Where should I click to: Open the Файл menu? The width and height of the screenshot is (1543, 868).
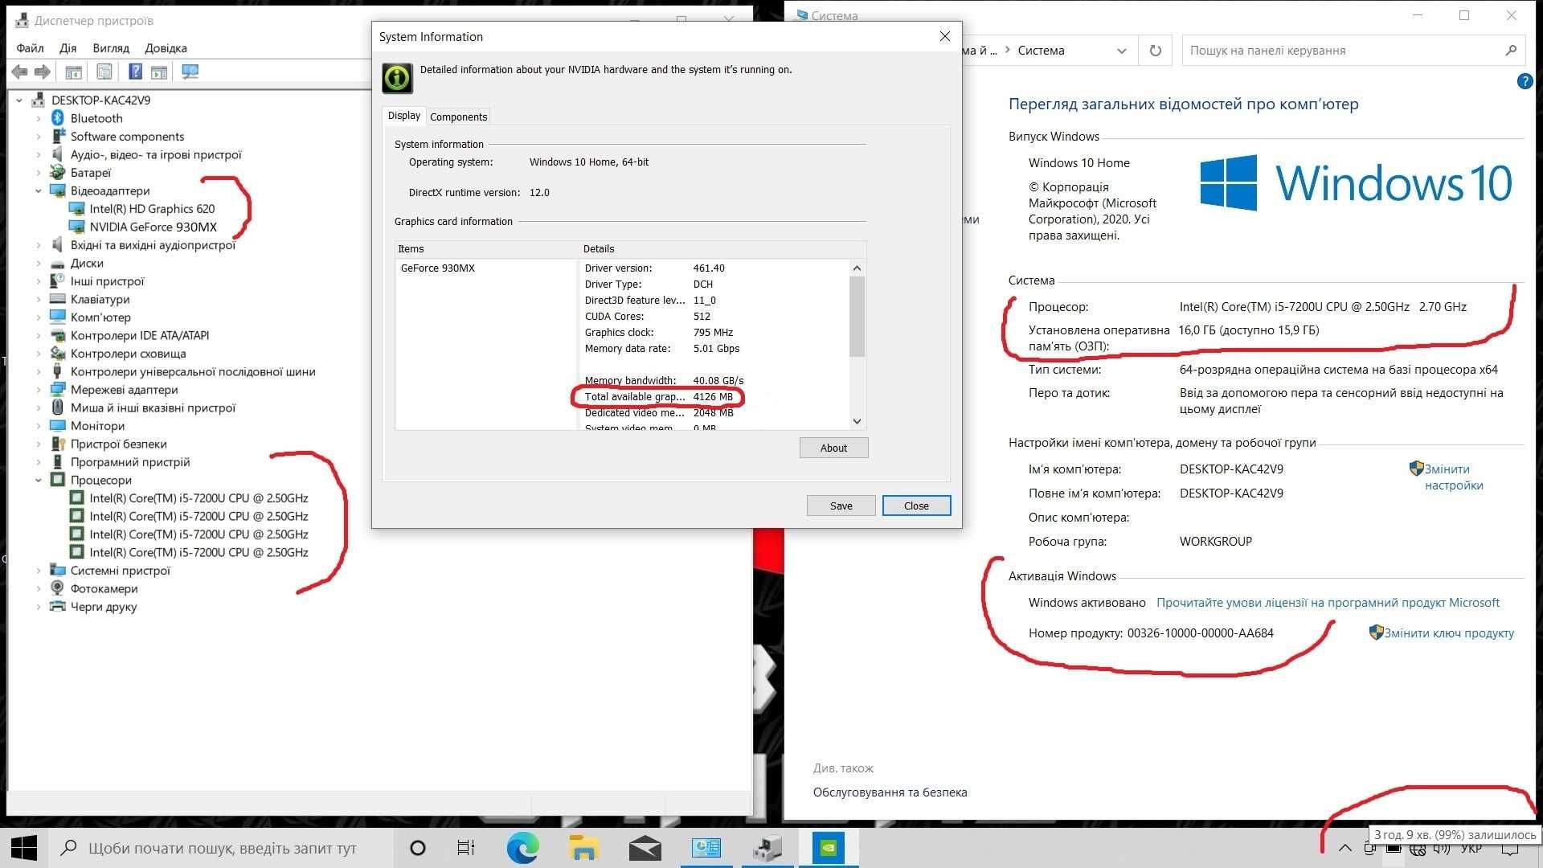click(30, 48)
